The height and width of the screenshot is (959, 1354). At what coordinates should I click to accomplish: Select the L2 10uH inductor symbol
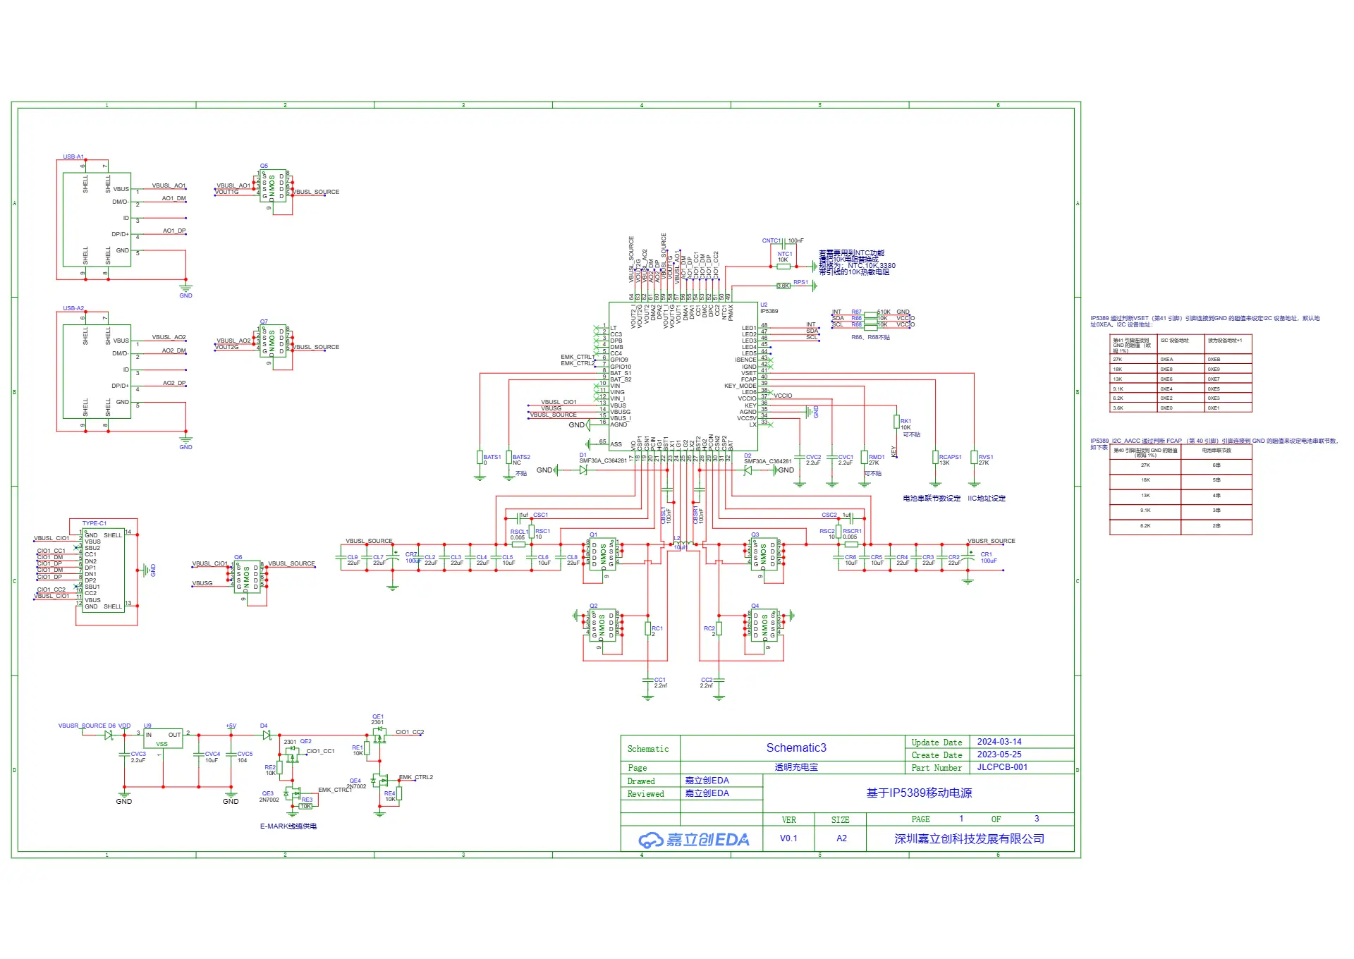pyautogui.click(x=683, y=543)
